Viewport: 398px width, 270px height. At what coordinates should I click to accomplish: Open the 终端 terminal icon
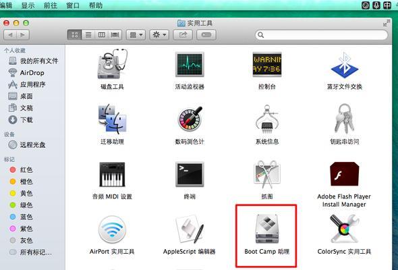190,174
